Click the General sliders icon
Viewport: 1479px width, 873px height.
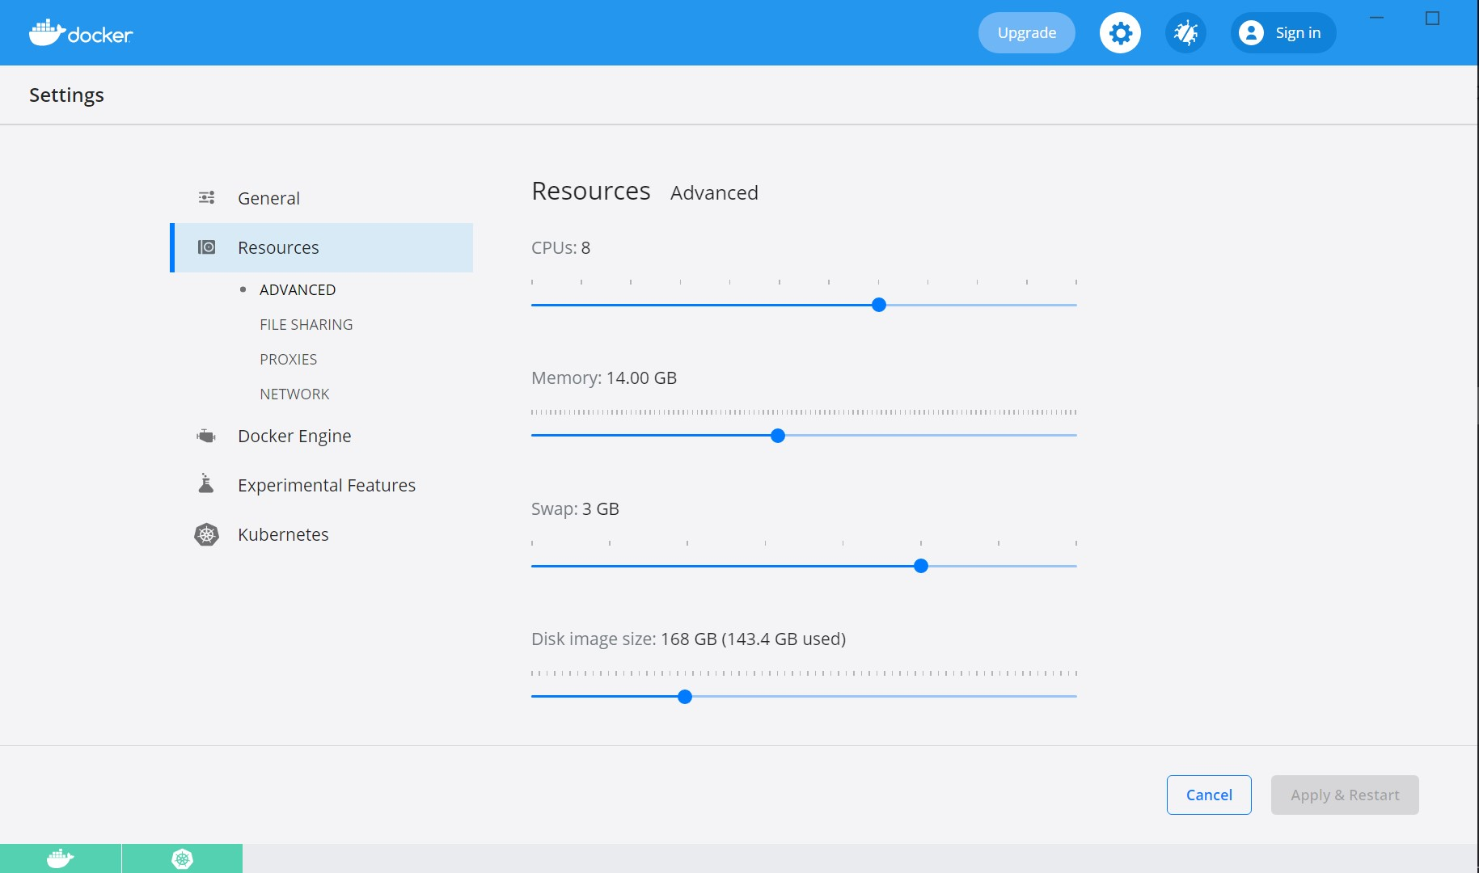tap(206, 198)
